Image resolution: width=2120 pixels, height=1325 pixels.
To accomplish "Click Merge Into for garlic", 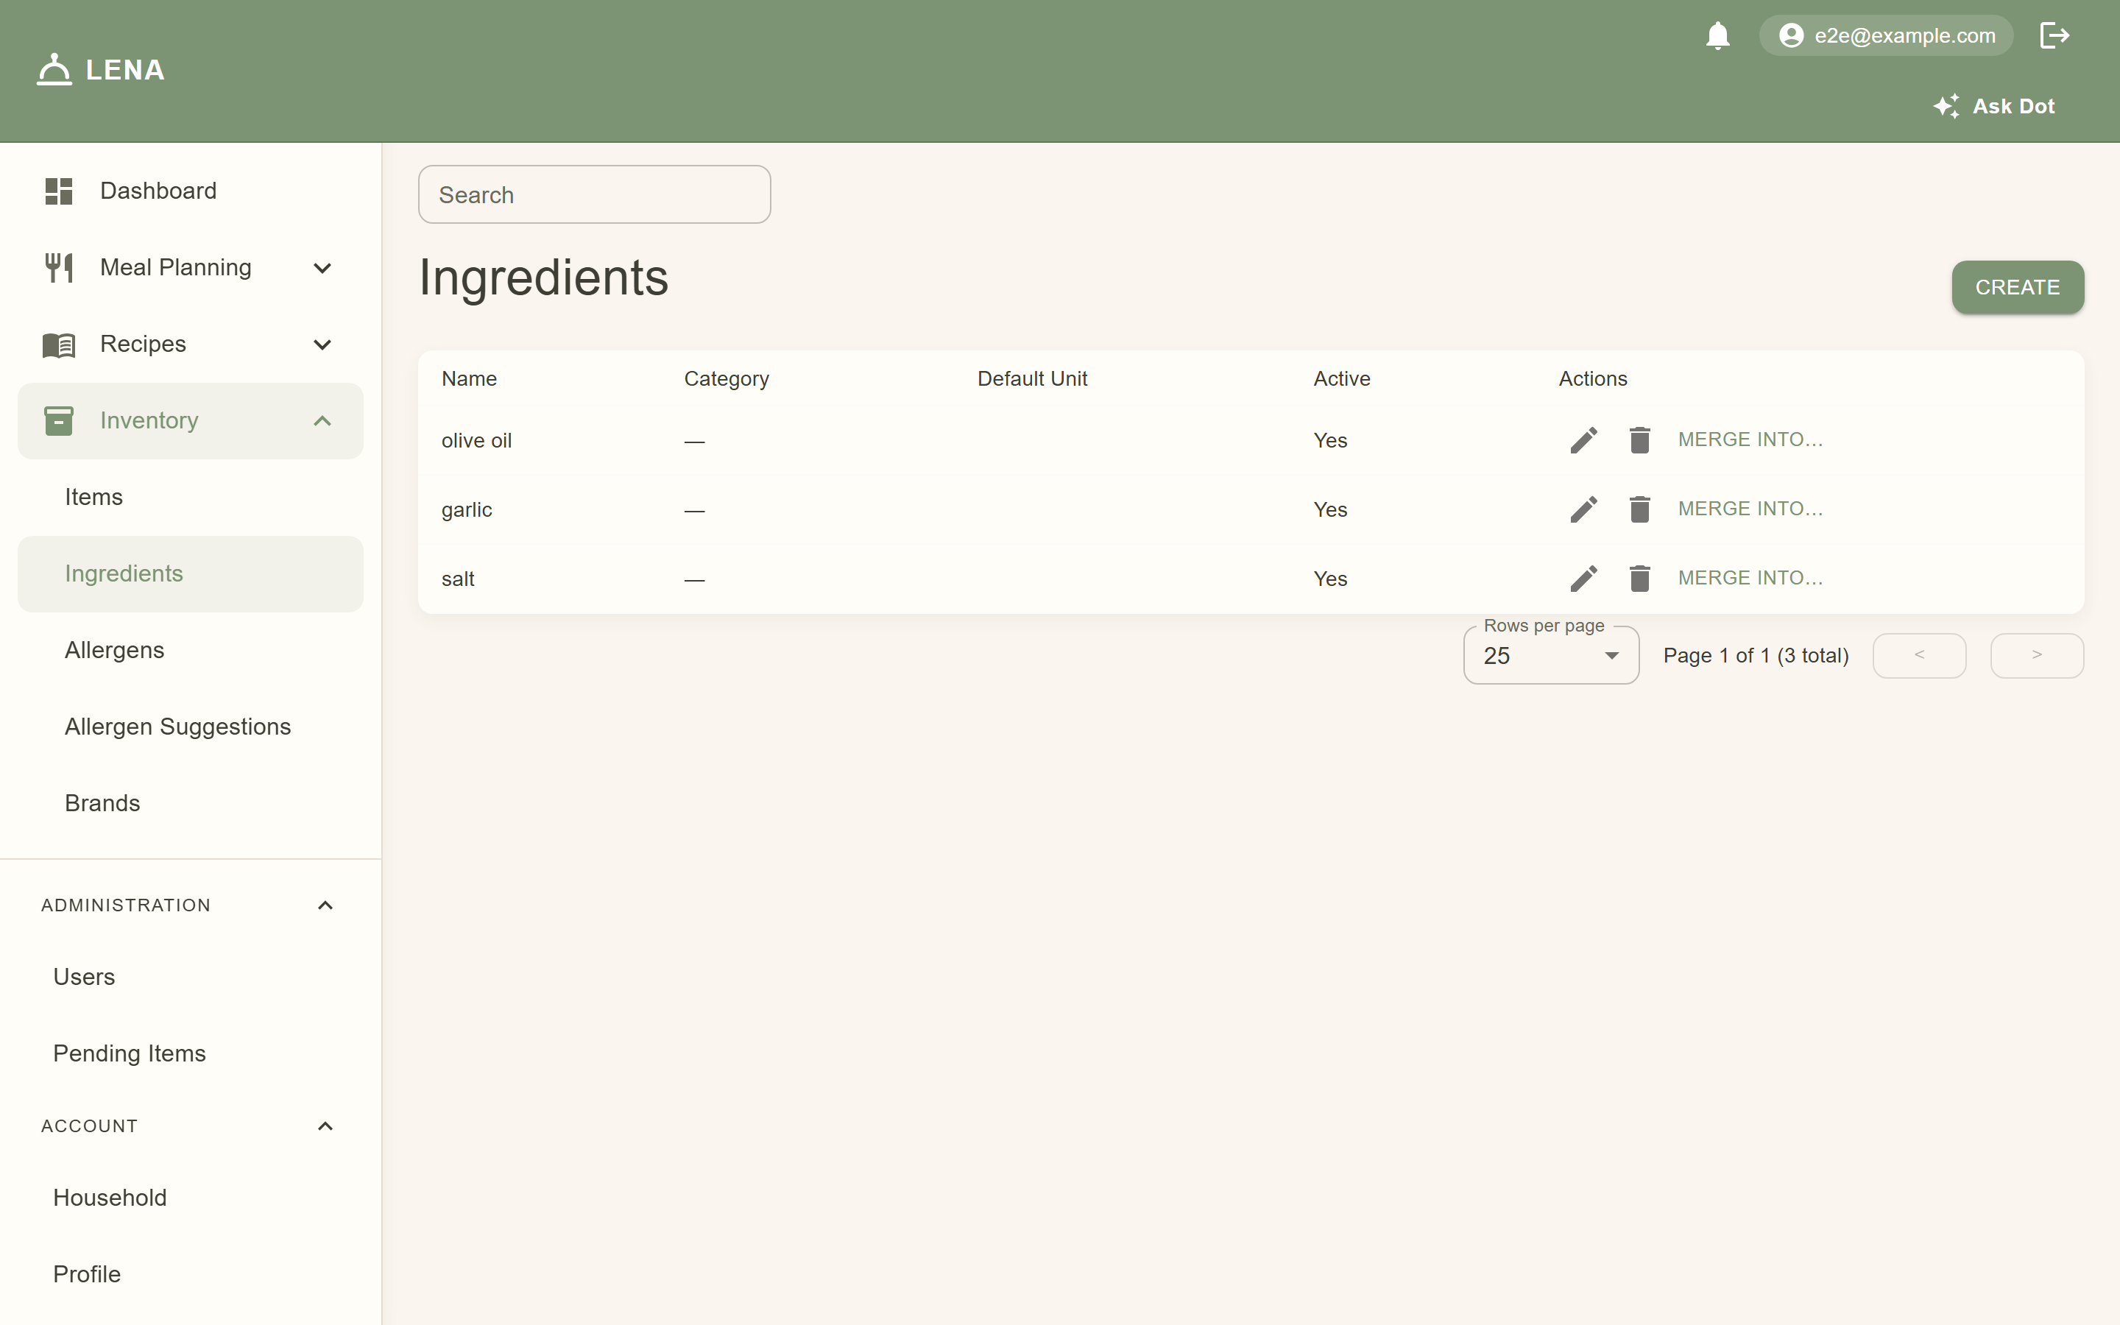I will click(x=1750, y=509).
